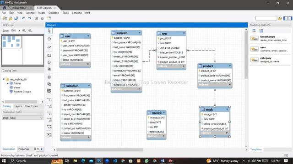Click the new diagram toolbar icon
Screen dimensions: 293x164
49,18
